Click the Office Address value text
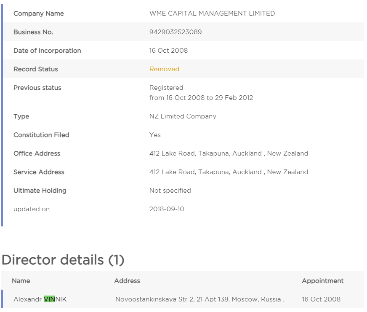The image size is (367, 312). [229, 153]
